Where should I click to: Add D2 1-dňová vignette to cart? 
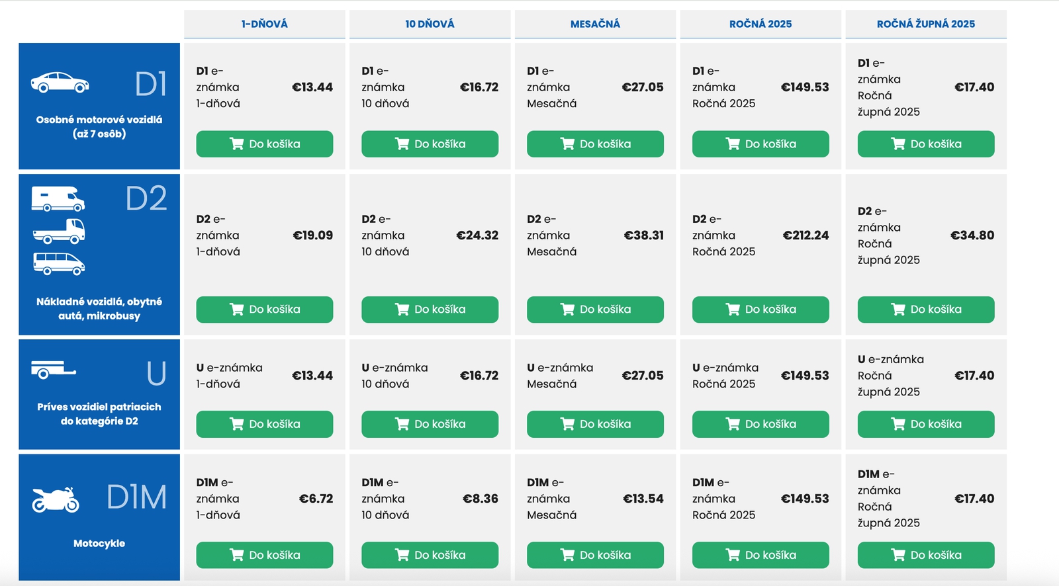[264, 310]
